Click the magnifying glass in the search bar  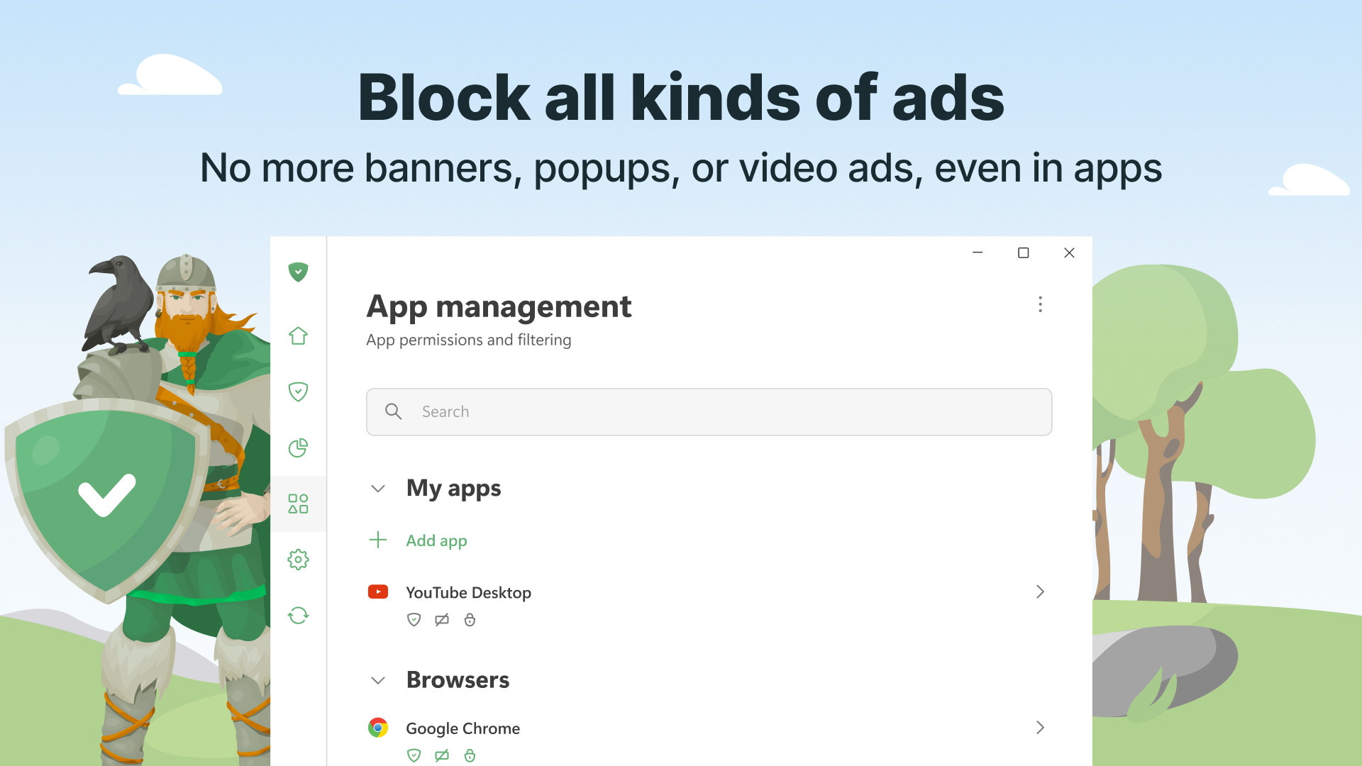[394, 411]
